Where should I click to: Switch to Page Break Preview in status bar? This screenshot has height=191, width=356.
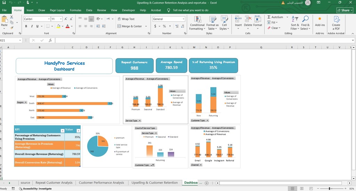tap(311, 189)
